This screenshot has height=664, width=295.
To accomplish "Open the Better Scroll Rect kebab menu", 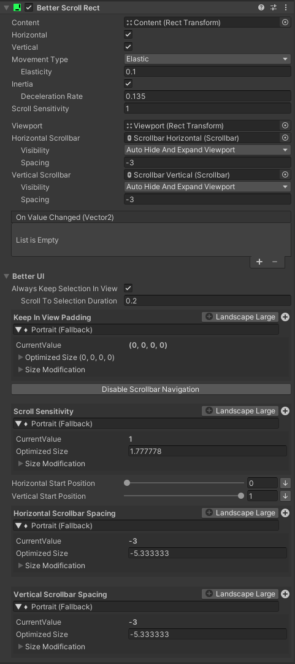I will (x=286, y=7).
